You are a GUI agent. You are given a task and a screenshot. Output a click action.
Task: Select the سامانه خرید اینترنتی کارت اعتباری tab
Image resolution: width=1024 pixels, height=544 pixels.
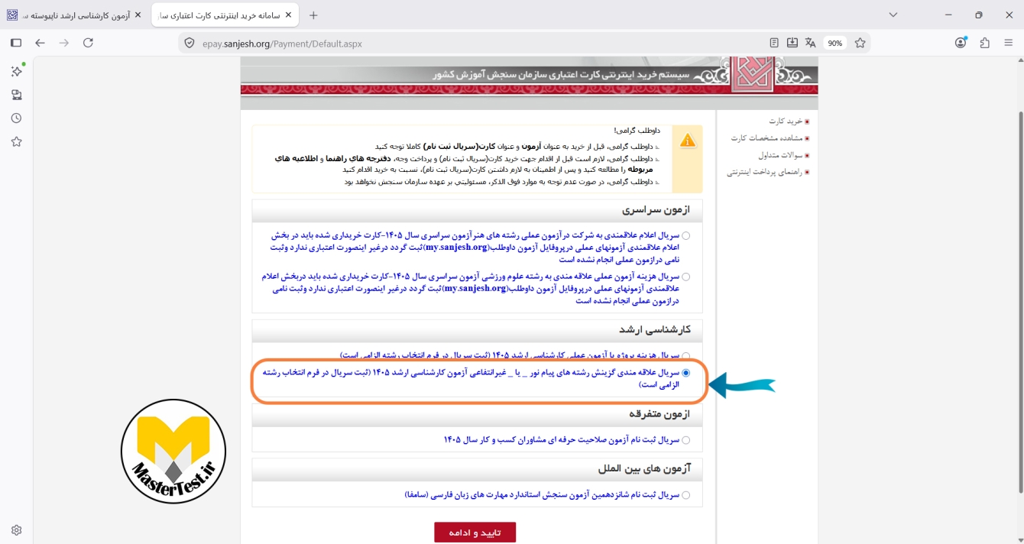click(x=225, y=15)
